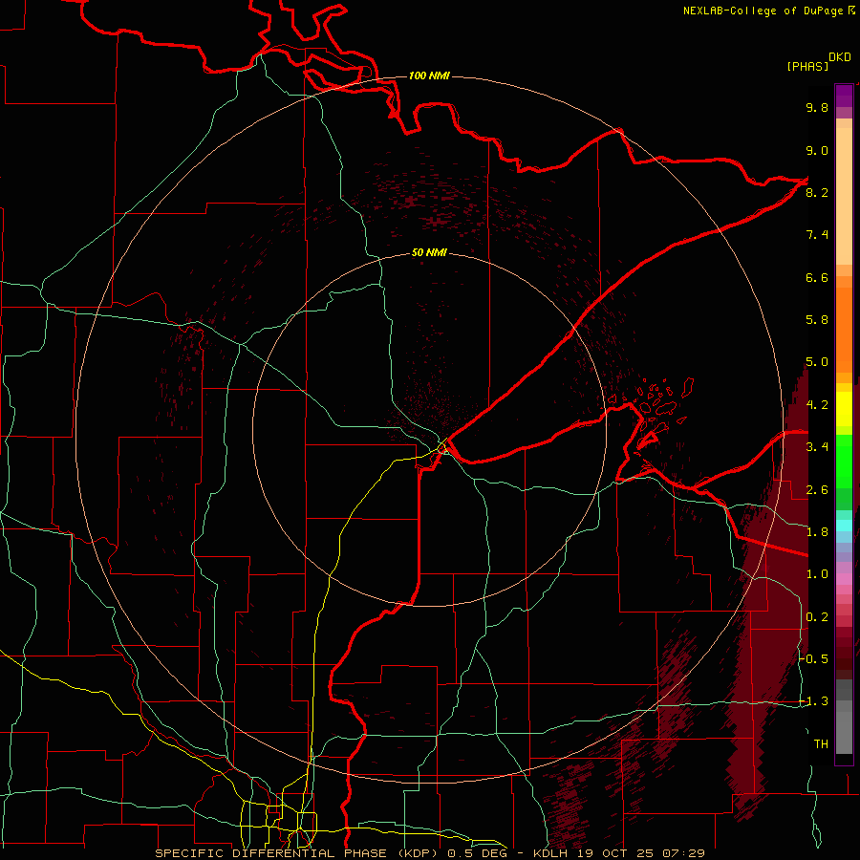
Task: Click the yellow segment of the color bar
Action: (844, 409)
